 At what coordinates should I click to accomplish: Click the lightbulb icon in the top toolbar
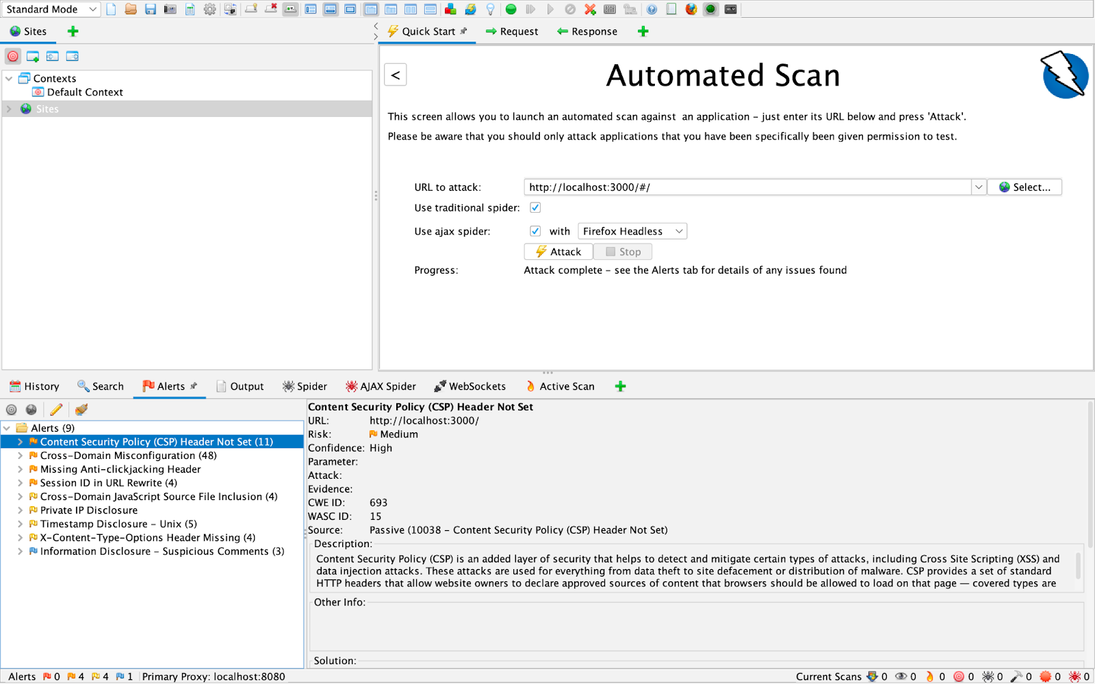coord(490,10)
